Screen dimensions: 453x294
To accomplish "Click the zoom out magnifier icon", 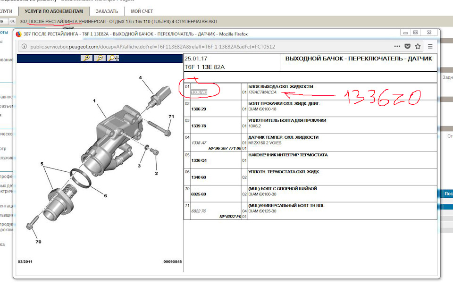I will (100, 58).
